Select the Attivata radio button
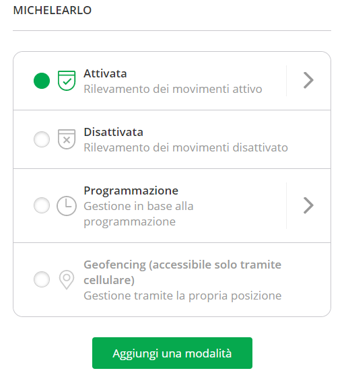The image size is (346, 381). (42, 81)
